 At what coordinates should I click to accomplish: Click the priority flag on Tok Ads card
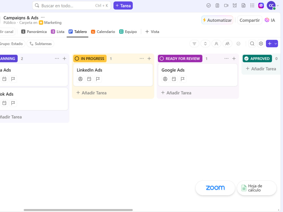click(13, 103)
